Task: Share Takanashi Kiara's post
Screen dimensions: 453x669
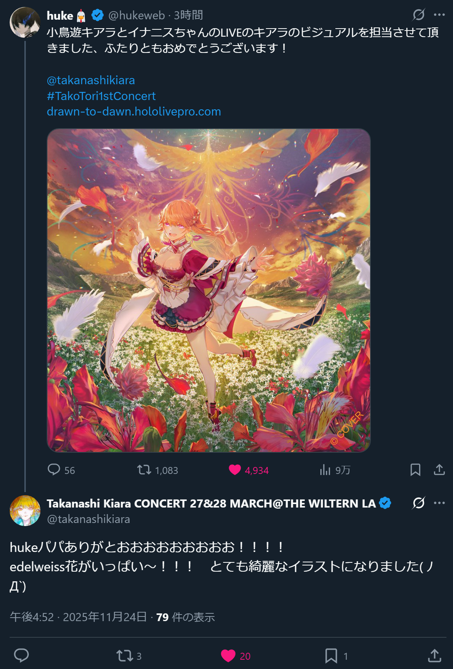Action: [434, 655]
